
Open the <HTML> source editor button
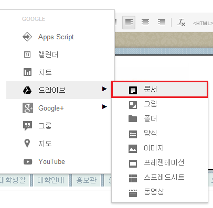(x=203, y=23)
